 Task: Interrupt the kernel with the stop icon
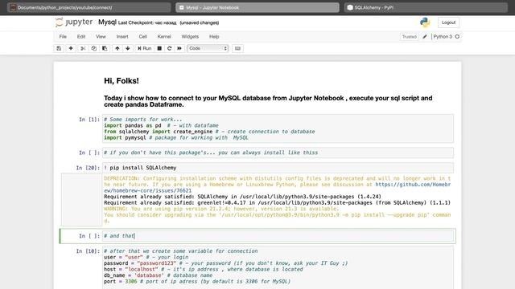[159, 48]
